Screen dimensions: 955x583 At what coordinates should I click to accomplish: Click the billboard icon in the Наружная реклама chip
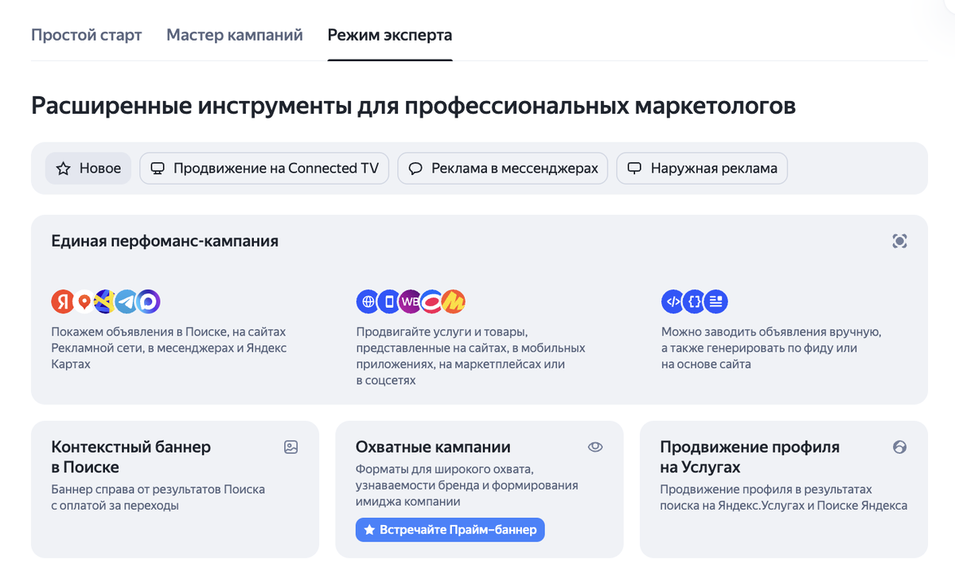coord(634,169)
